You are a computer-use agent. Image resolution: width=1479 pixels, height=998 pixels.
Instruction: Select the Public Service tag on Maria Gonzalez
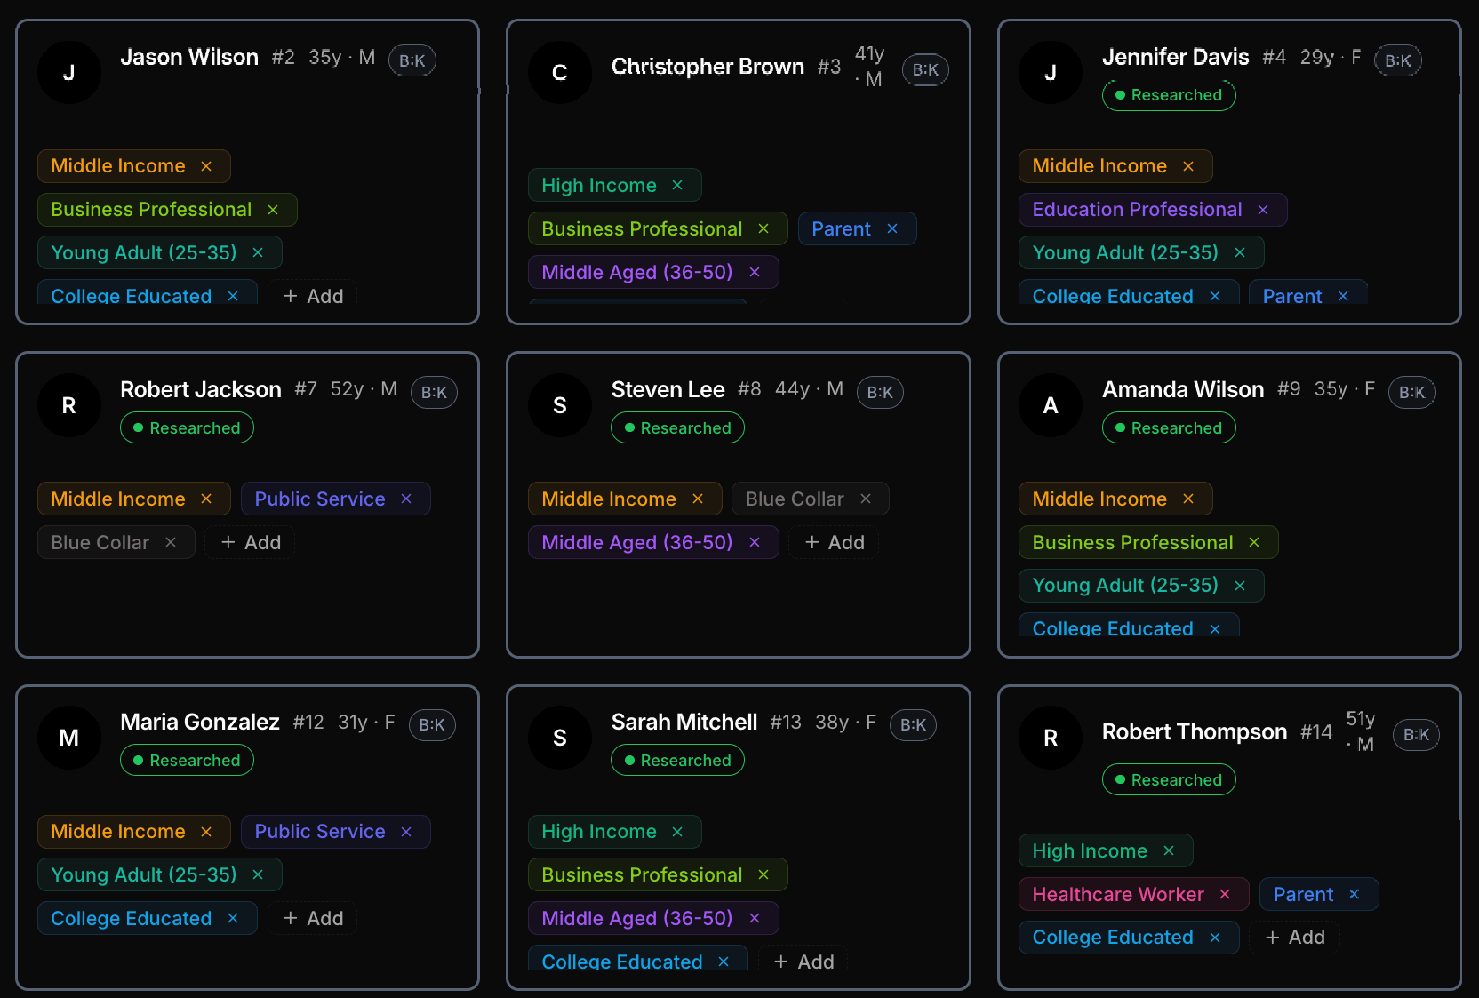point(319,831)
